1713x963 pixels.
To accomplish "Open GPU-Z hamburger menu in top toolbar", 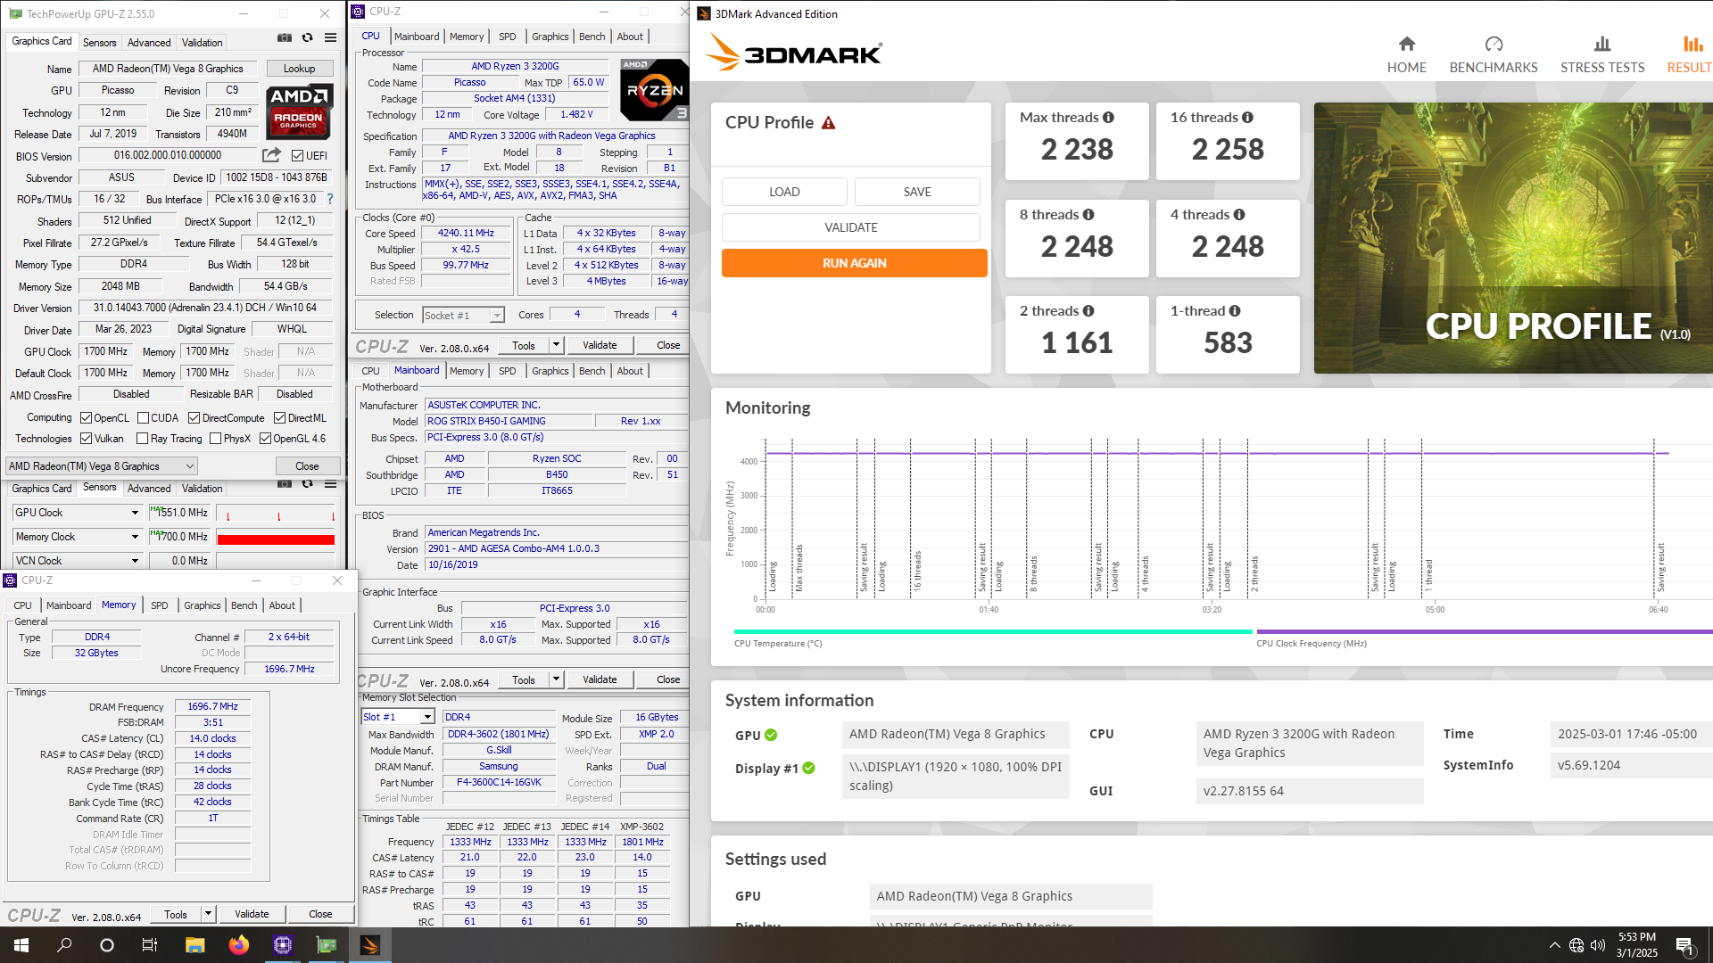I will [x=330, y=38].
